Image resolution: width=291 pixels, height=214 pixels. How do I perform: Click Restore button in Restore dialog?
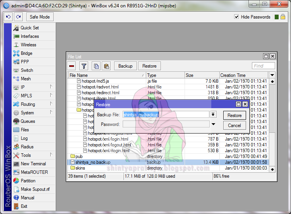coord(235,115)
